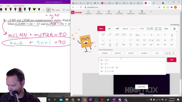Click the solve for action
Screen dimensions: 182x102
[x=118, y=53]
